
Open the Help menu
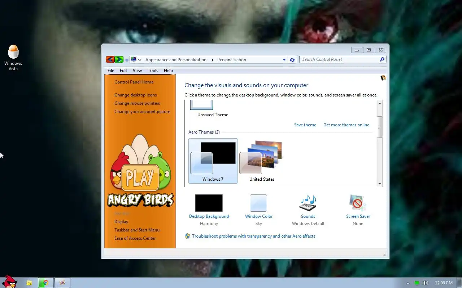pyautogui.click(x=168, y=71)
